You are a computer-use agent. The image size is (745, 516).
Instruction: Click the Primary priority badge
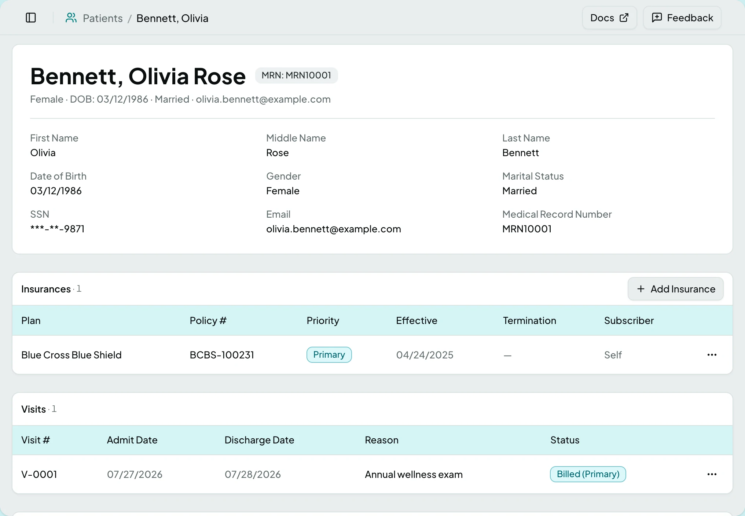click(329, 355)
